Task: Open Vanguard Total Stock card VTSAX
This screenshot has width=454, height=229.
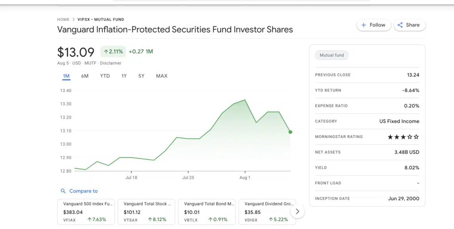Action: (146, 212)
